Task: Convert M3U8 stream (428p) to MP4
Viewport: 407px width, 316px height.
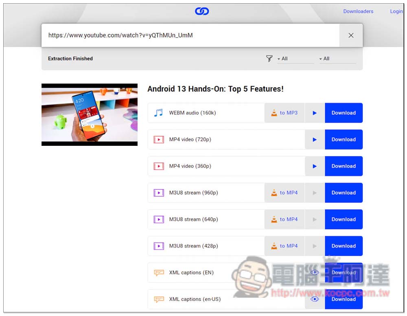Action: coord(284,246)
